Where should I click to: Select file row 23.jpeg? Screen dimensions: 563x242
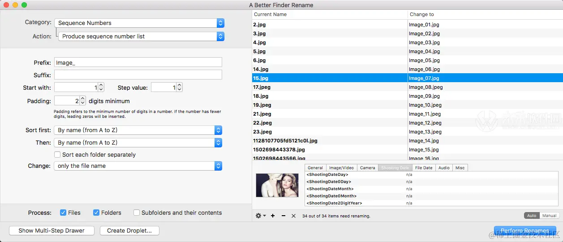point(408,132)
